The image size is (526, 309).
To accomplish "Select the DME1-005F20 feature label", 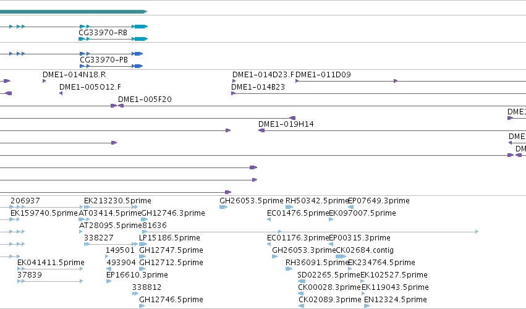I will (x=145, y=99).
